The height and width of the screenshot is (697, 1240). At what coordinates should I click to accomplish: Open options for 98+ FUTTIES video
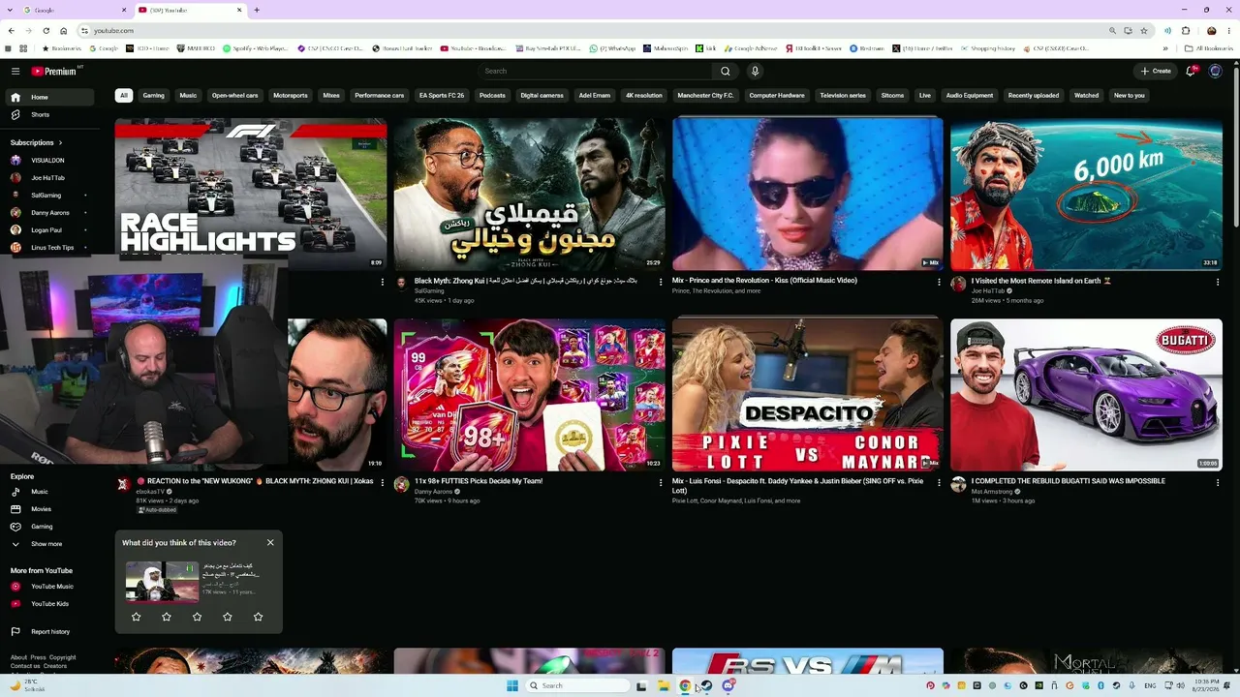tap(661, 482)
